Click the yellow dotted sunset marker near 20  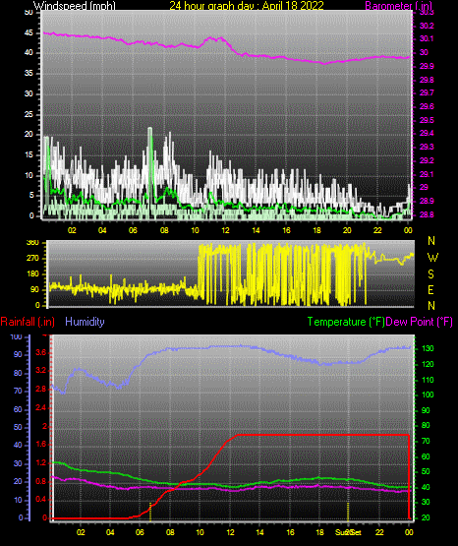coord(348,512)
